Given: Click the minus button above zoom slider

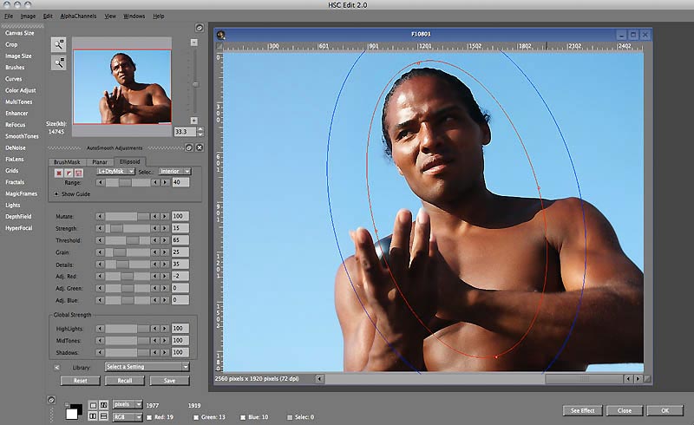Looking at the screenshot, I should point(193,42).
